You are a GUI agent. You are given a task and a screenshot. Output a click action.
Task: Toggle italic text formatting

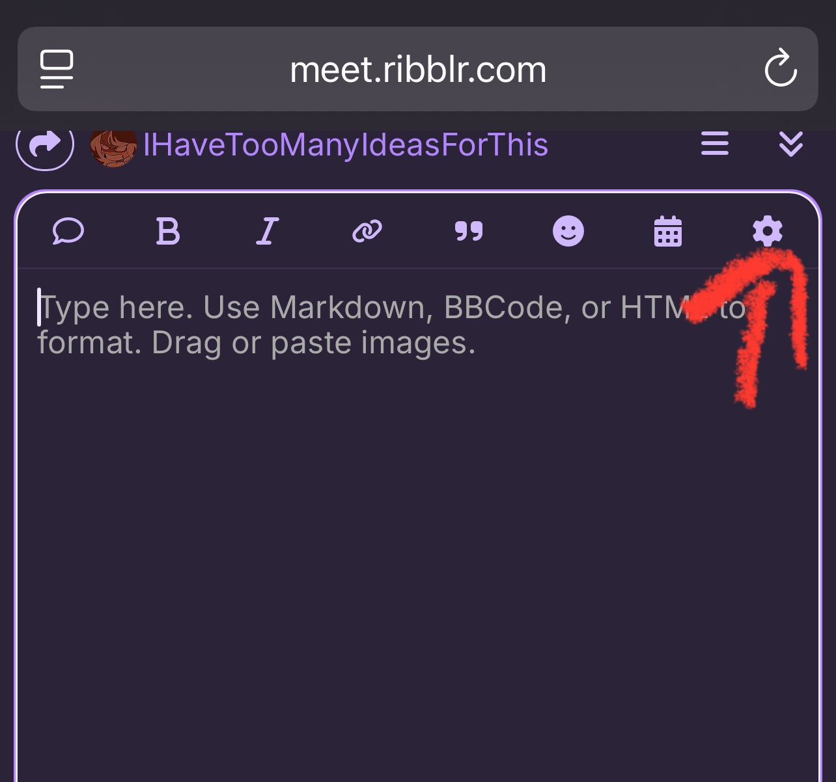pos(267,231)
